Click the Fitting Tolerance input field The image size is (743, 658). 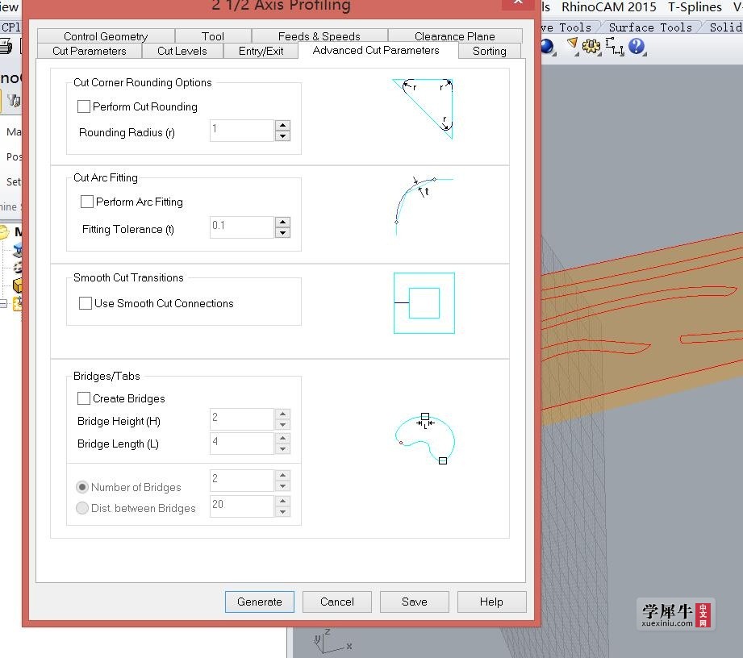(x=242, y=227)
